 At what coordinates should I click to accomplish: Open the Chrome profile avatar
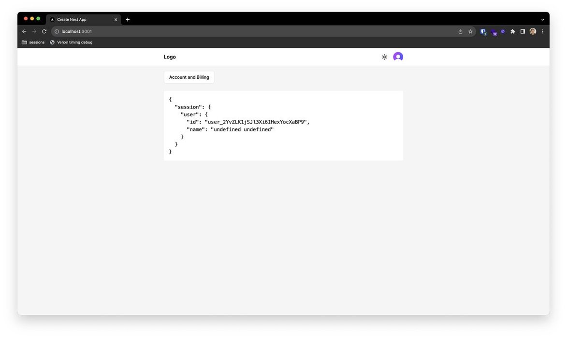point(533,31)
